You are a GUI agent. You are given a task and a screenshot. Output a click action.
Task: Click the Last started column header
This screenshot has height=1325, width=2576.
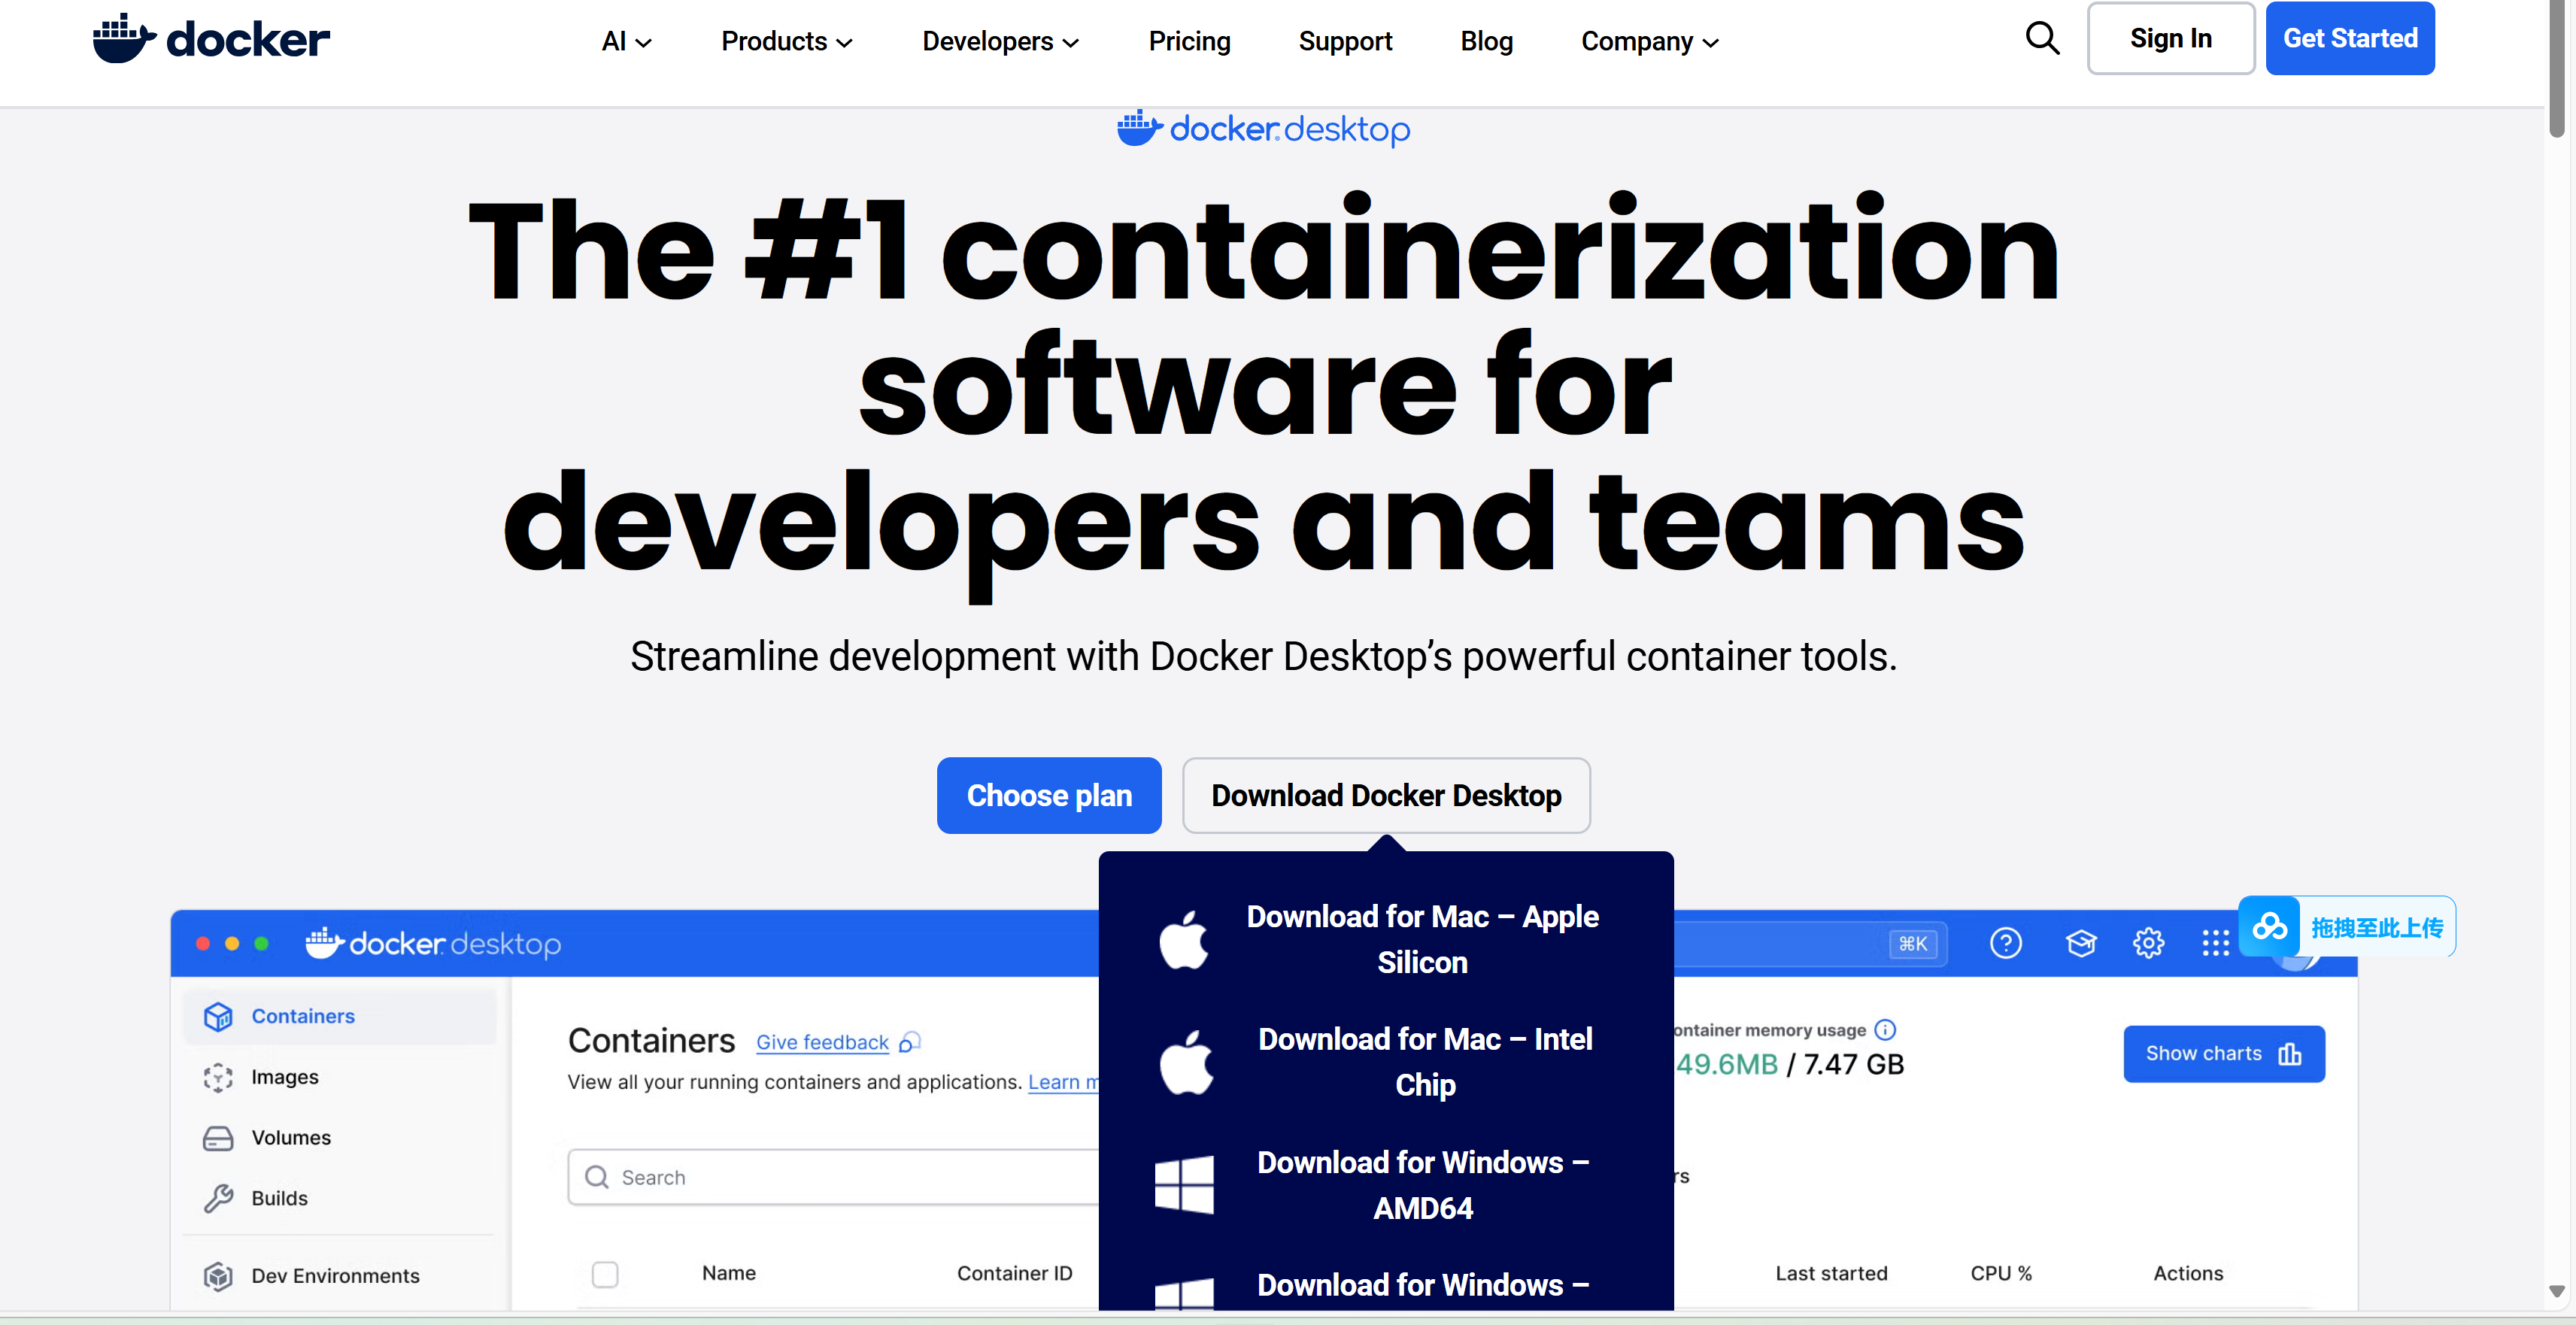[1831, 1273]
